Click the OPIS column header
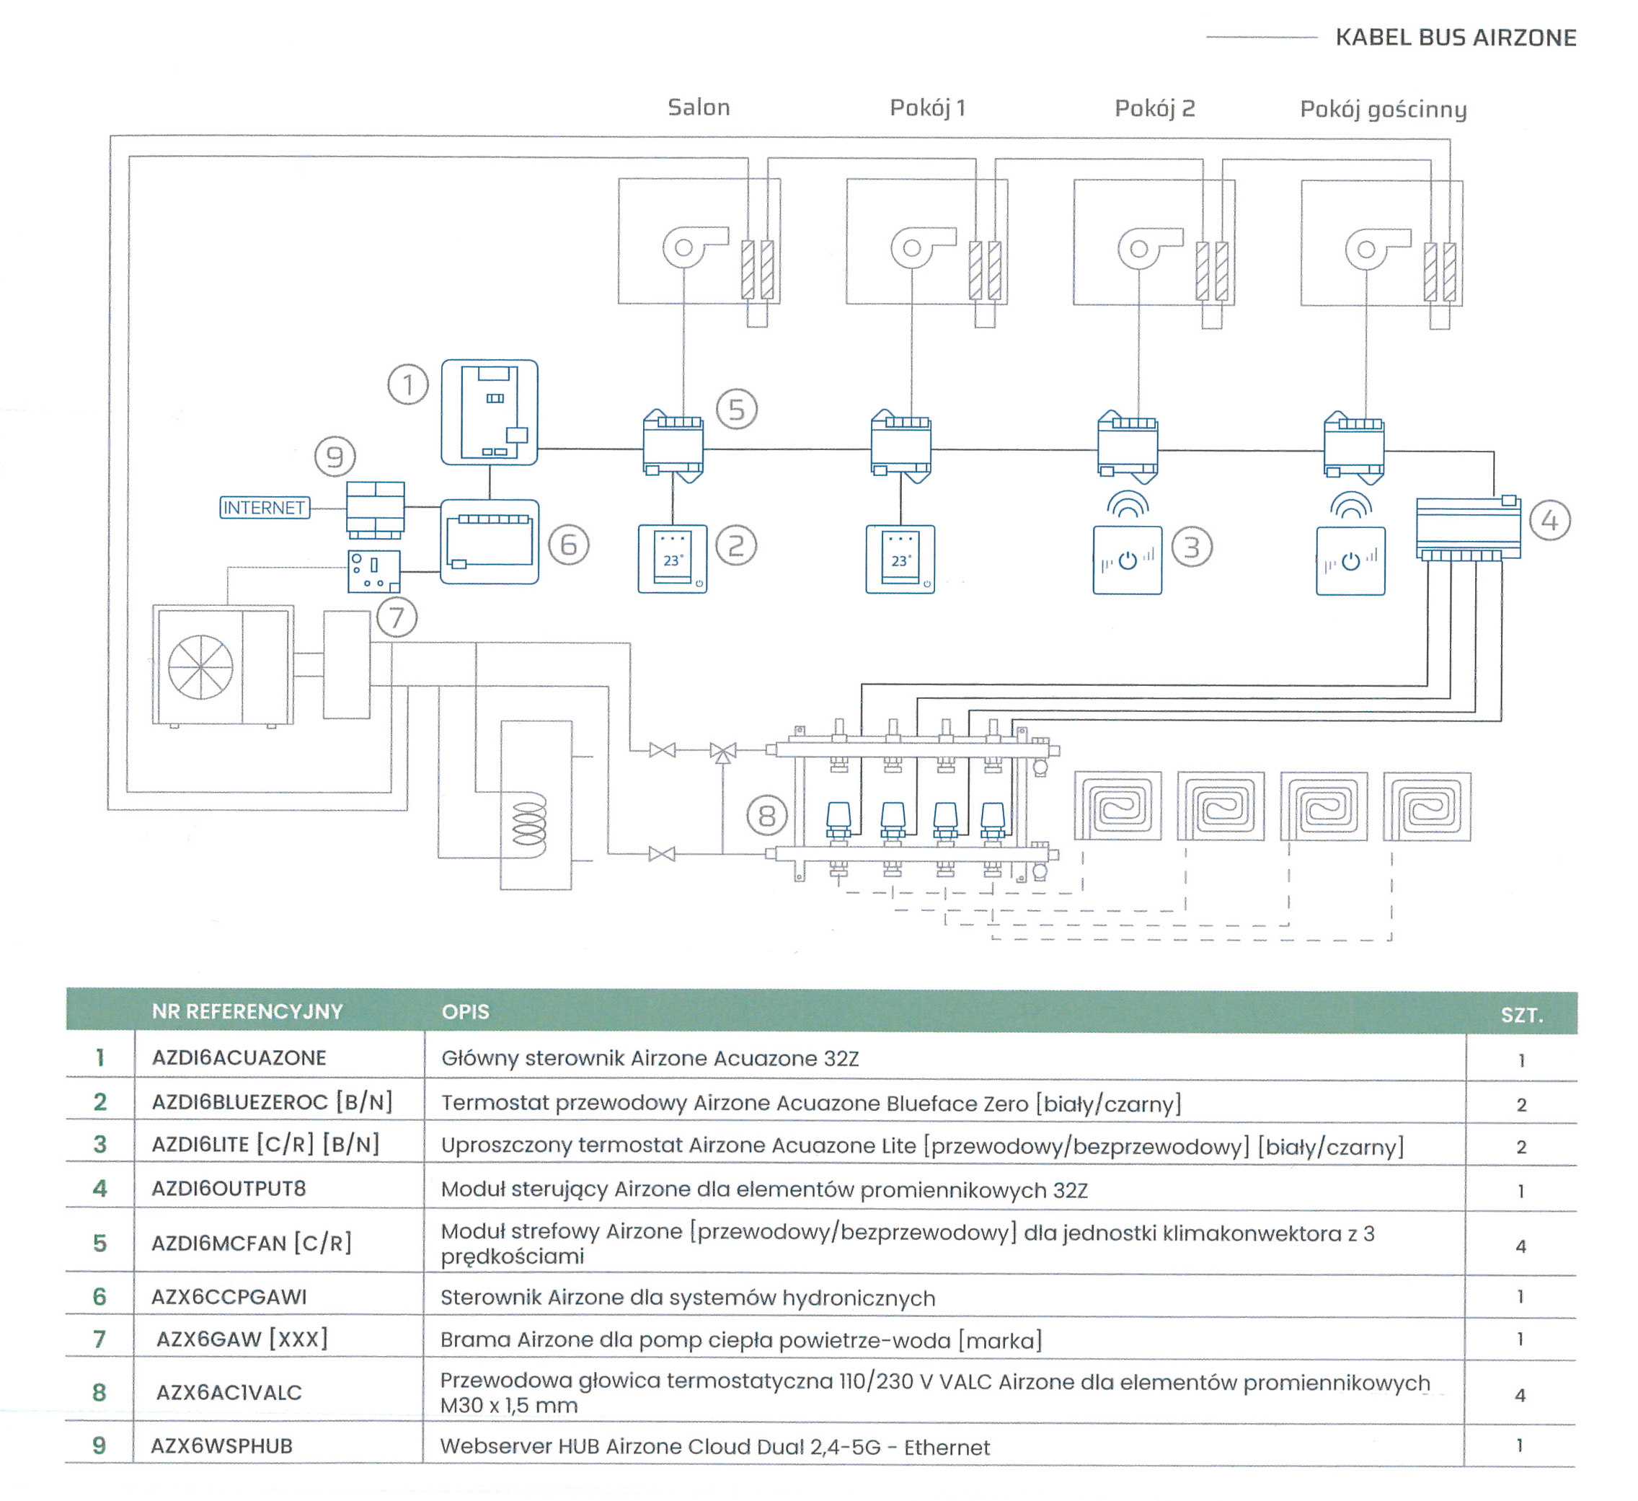Viewport: 1638px width, 1501px height. click(466, 1012)
